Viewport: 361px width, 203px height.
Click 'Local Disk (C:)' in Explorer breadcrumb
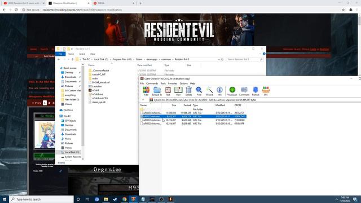[101, 59]
